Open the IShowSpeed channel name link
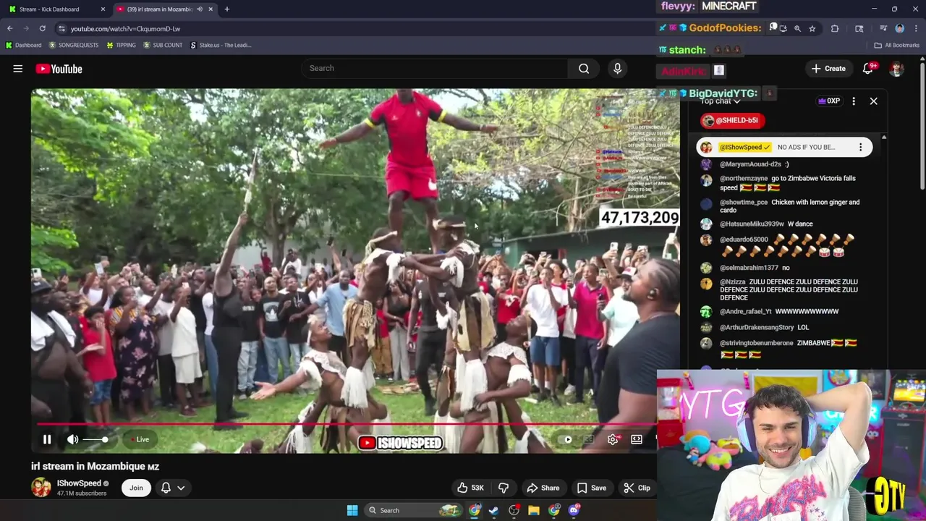 coord(79,483)
